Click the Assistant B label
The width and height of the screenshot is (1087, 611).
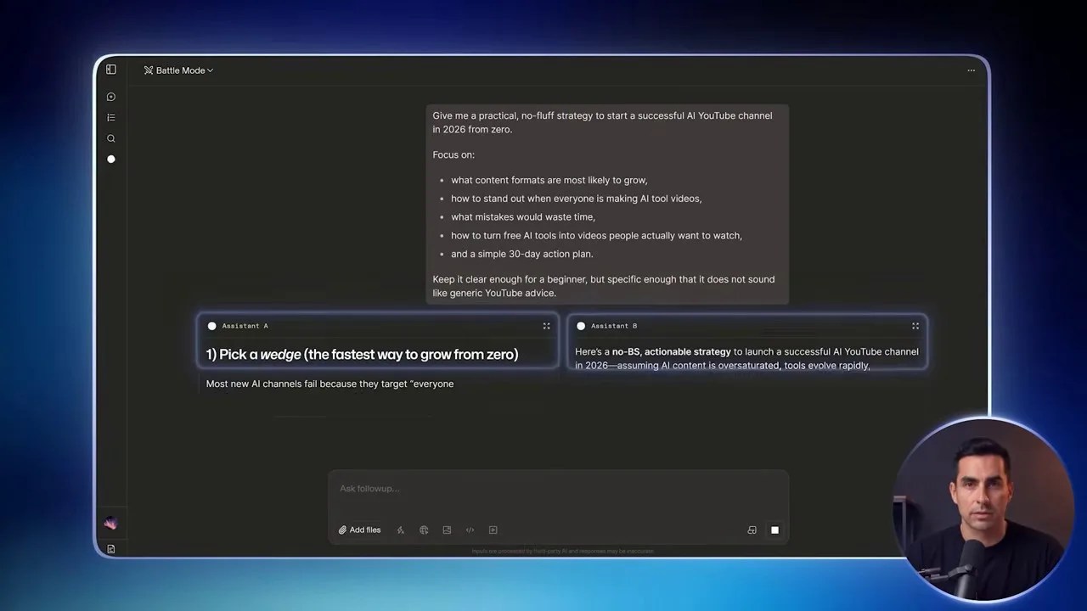(613, 326)
